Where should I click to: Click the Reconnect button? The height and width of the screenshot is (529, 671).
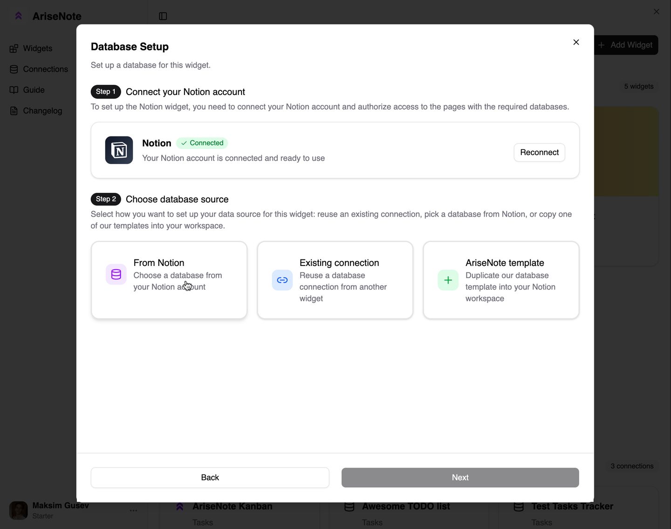(540, 152)
